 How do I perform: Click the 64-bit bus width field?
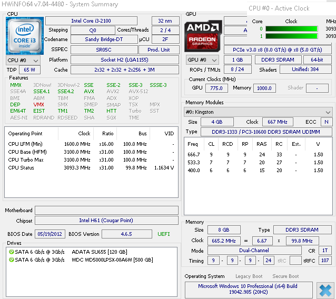tap(318, 60)
